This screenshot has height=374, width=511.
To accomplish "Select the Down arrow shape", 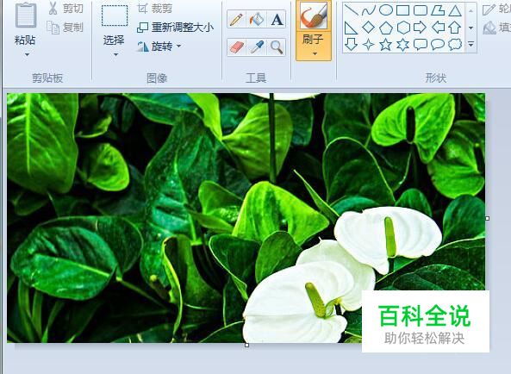I will pyautogui.click(x=351, y=44).
